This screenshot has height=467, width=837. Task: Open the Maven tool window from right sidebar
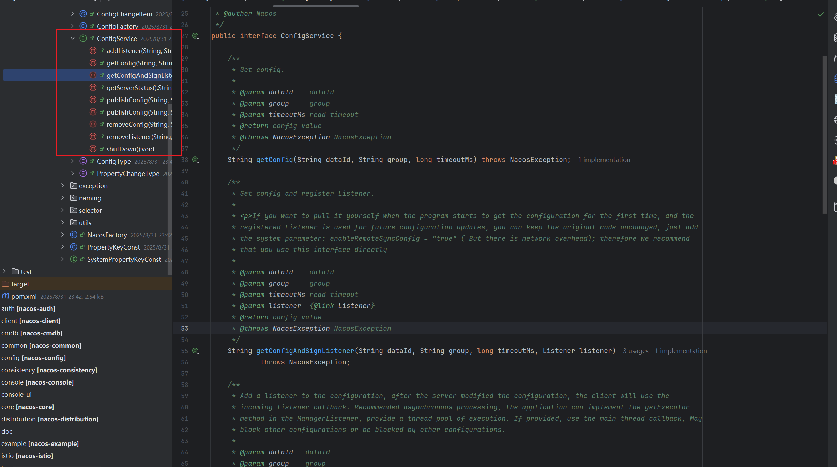[x=835, y=58]
